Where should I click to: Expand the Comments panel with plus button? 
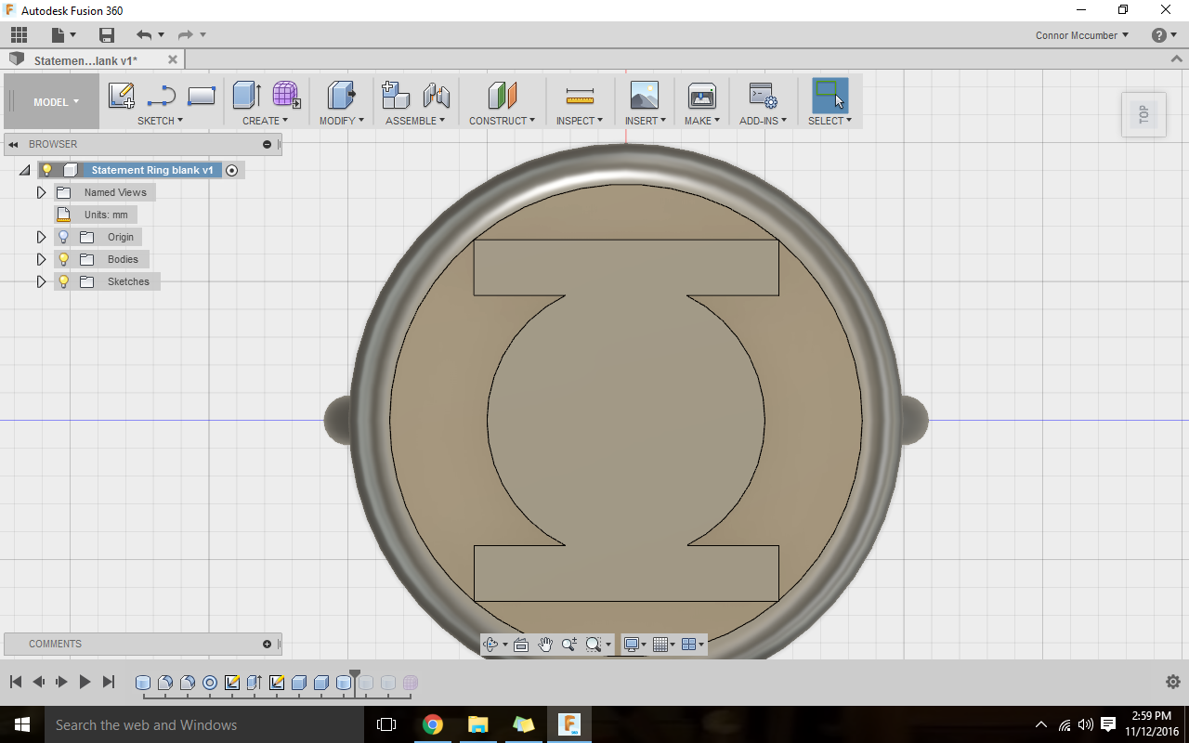267,644
